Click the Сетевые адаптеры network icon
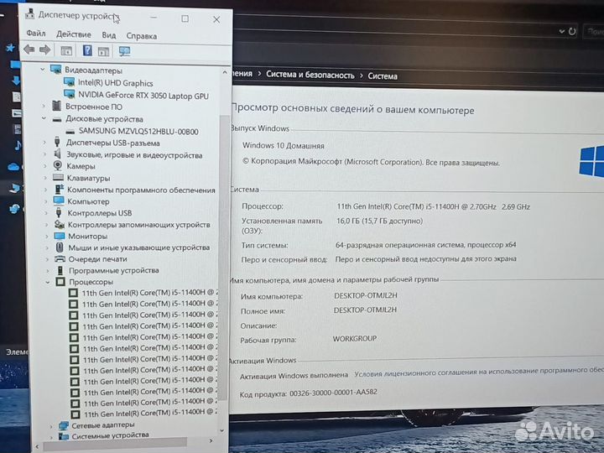Image resolution: width=604 pixels, height=453 pixels. pyautogui.click(x=63, y=425)
